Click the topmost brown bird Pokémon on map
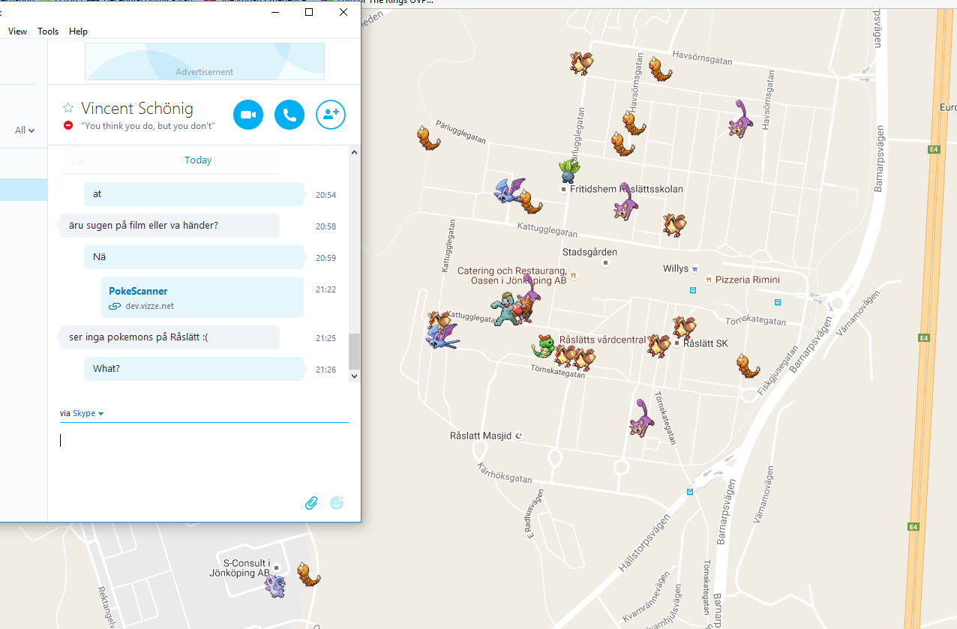Viewport: 957px width, 629px height. (581, 63)
